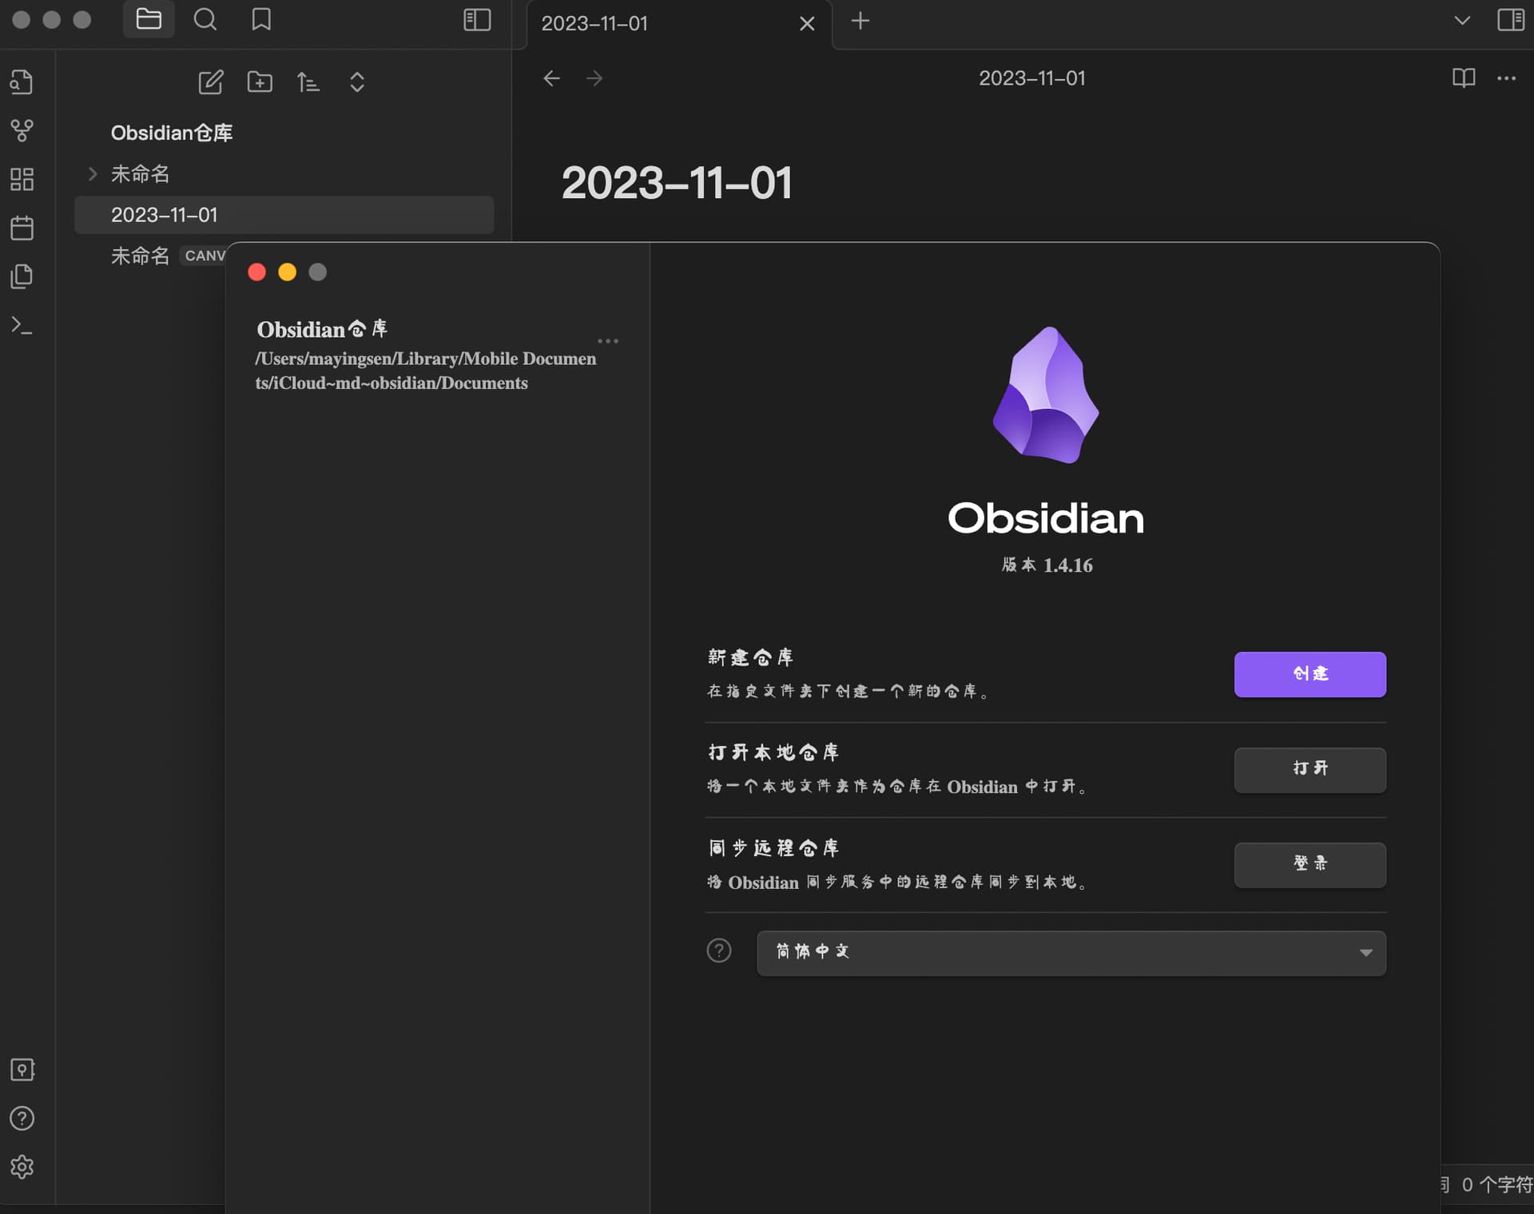
Task: Expand the 未命名 folder chevron
Action: click(x=93, y=173)
